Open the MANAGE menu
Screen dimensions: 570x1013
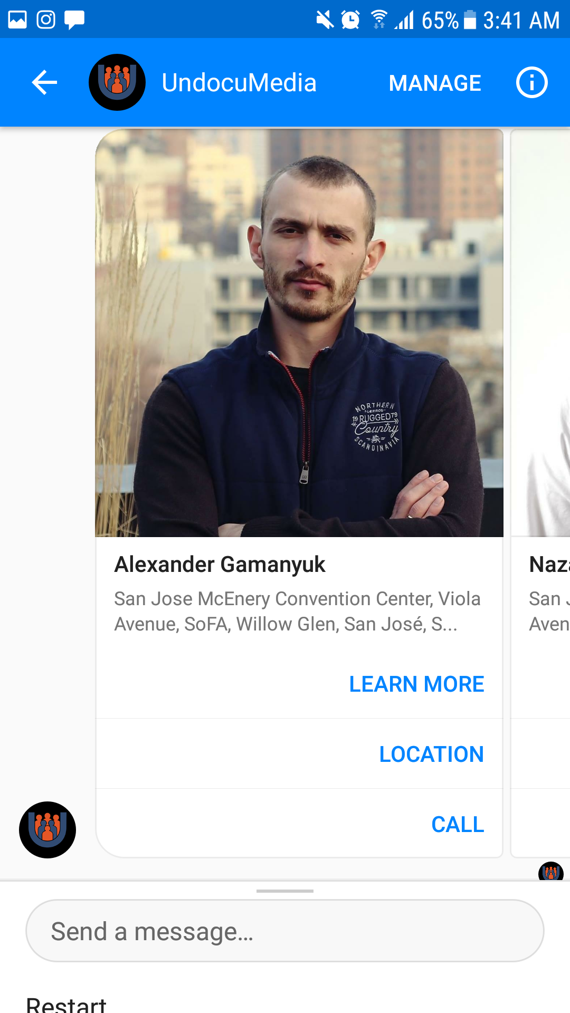(x=435, y=83)
